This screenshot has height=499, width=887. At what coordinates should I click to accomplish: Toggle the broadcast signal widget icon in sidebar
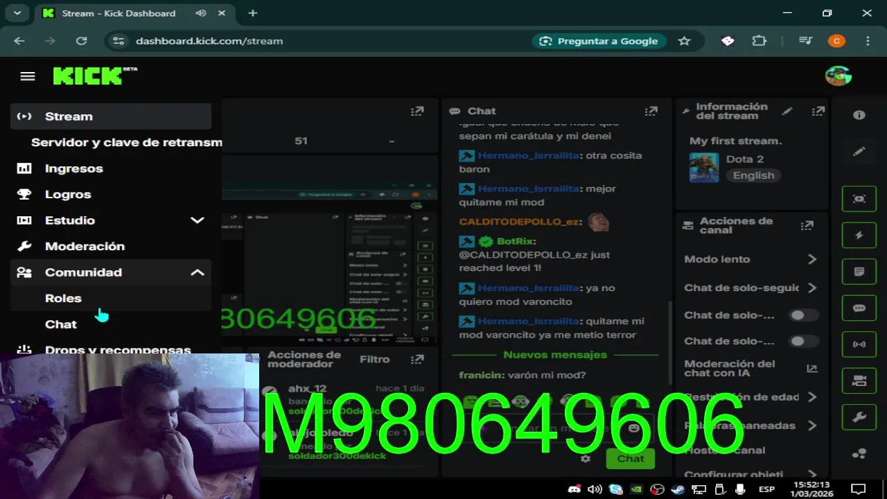pyautogui.click(x=859, y=344)
